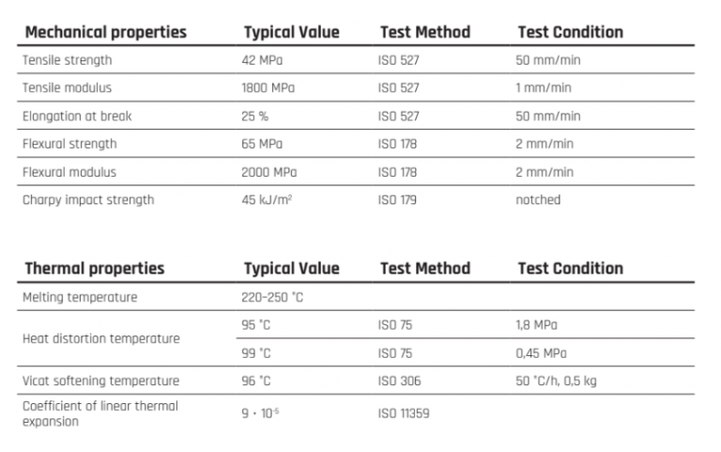
Task: Select the Melting temperature row label
Action: coord(80,297)
